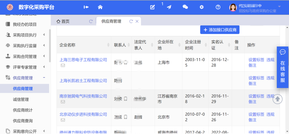Open the edit note icon in header

pyautogui.click(x=153, y=7)
